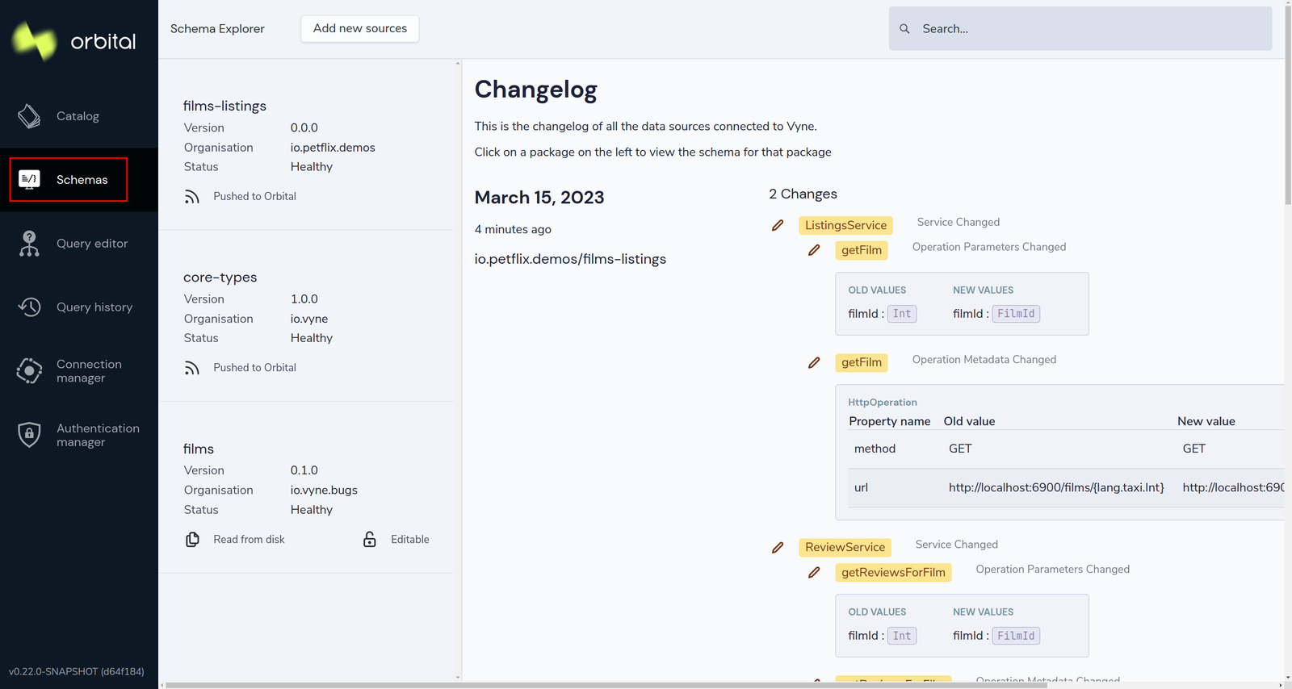Focus the Search input field
Viewport: 1292px width, 689px height.
[x=1080, y=28]
